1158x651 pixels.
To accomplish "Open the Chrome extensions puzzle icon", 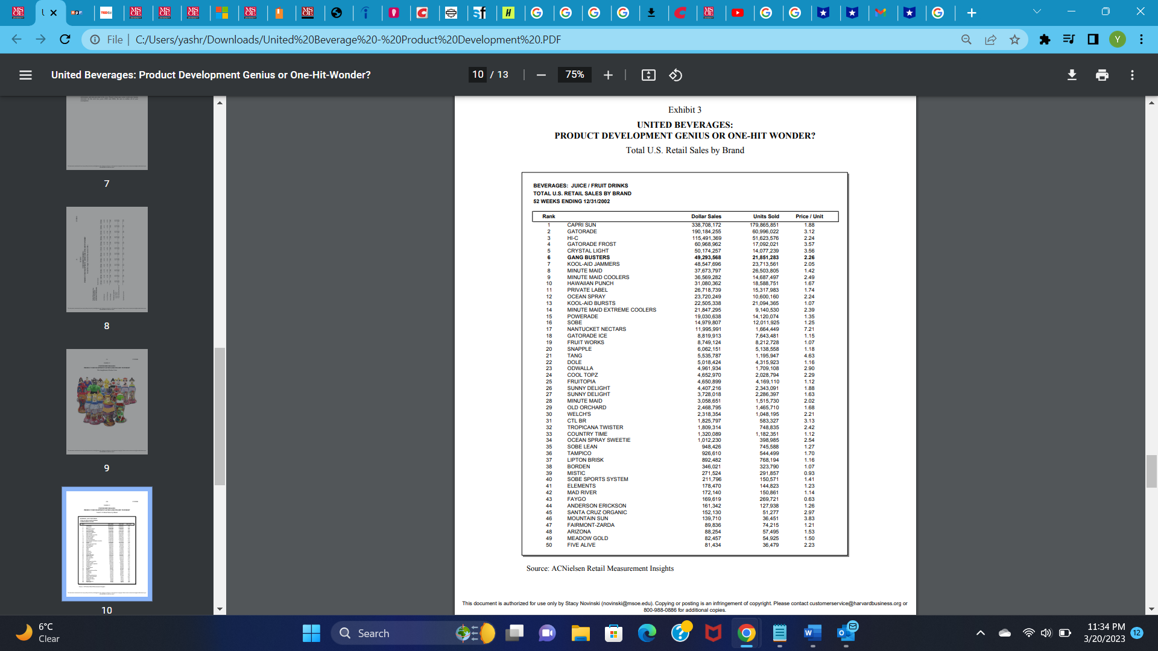I will click(1045, 39).
